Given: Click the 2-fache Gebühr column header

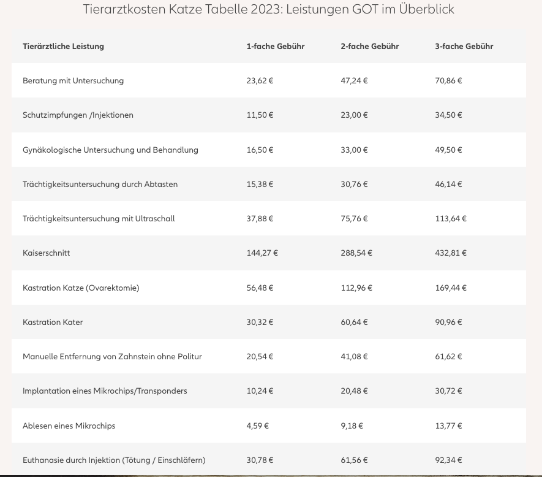Looking at the screenshot, I should click(370, 47).
